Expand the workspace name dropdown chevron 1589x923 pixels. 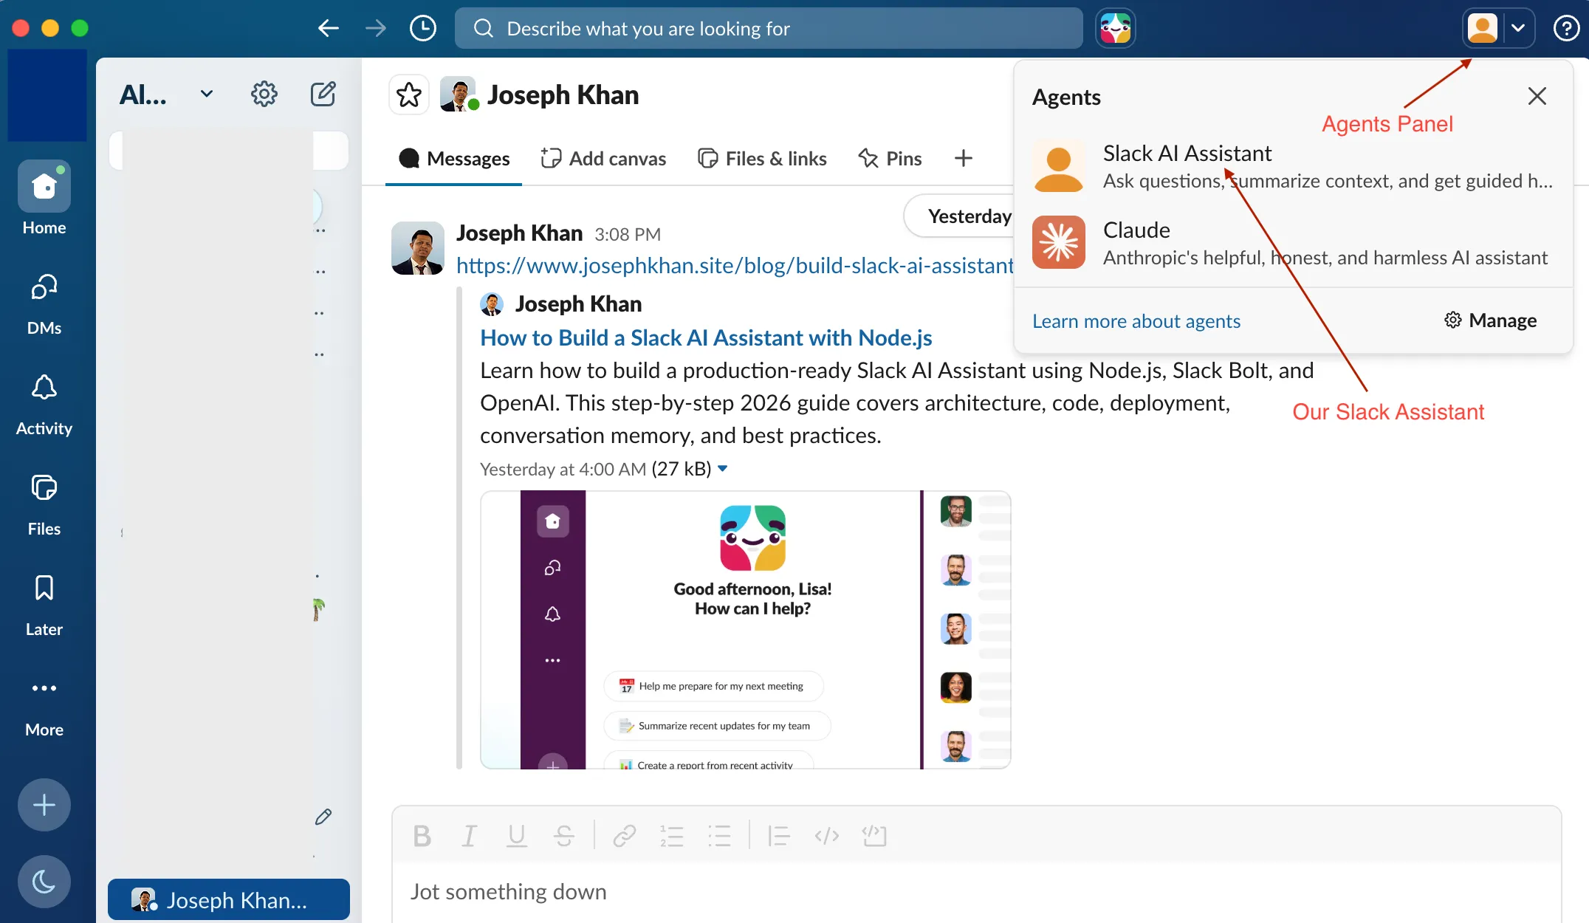tap(207, 95)
